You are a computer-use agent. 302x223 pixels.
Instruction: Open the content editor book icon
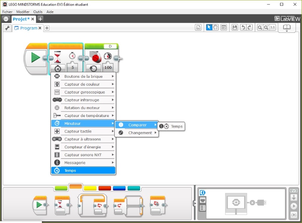[x=287, y=28]
